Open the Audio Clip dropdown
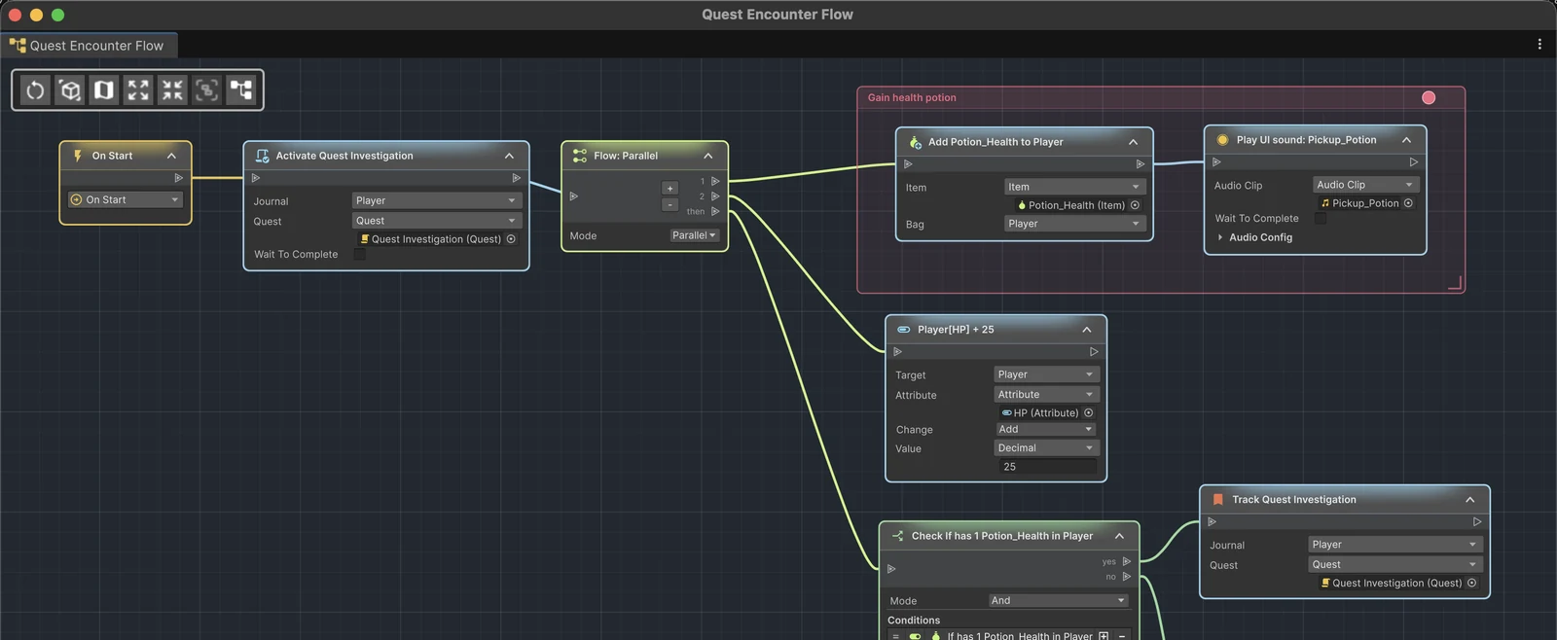This screenshot has width=1557, height=640. (1365, 185)
